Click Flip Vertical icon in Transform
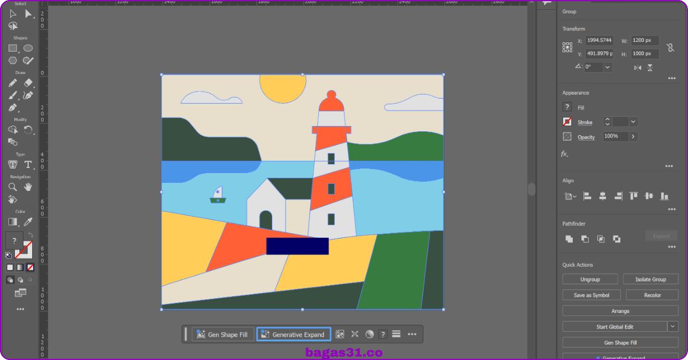This screenshot has height=360, width=688. pos(650,68)
